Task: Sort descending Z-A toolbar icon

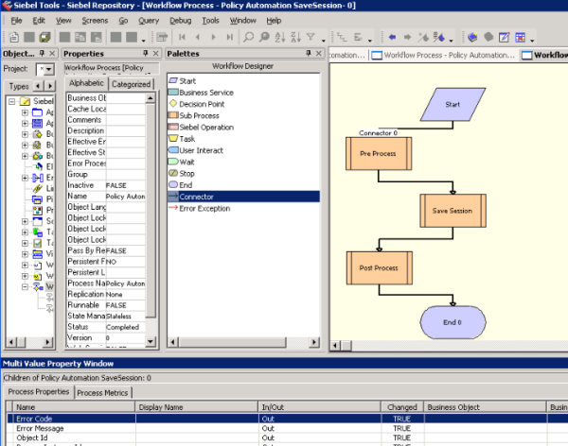Action: [295, 37]
